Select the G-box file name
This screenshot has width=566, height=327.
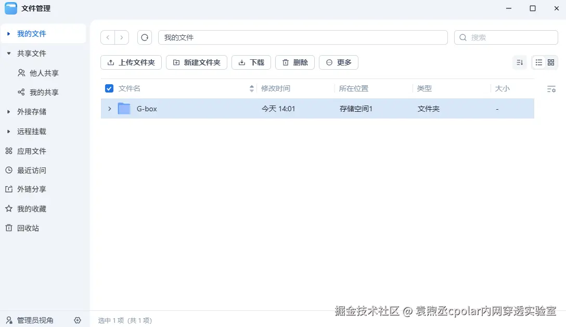(147, 109)
